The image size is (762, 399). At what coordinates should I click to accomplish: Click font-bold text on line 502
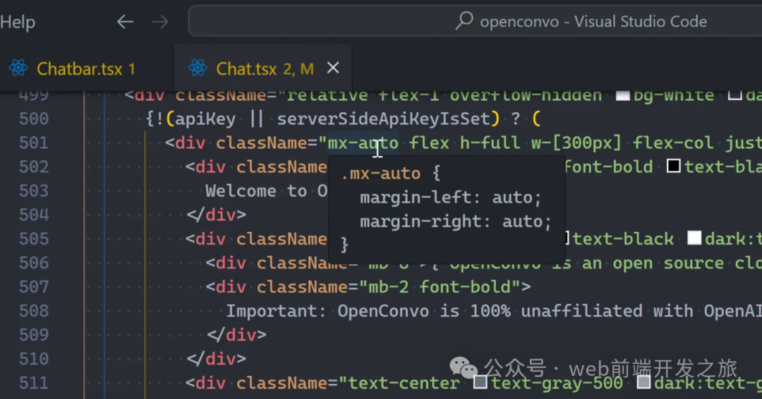point(609,166)
